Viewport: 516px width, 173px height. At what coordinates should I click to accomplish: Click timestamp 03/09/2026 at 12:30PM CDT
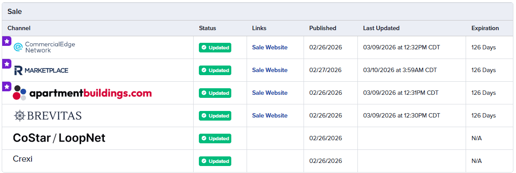(x=402, y=115)
